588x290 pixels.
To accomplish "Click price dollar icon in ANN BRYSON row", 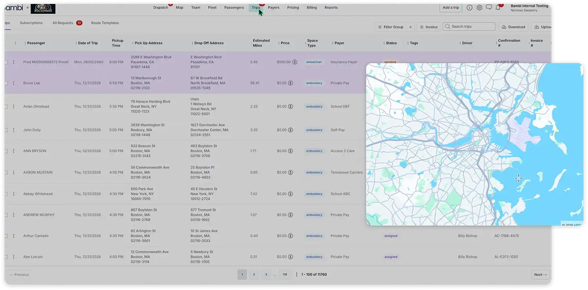I will point(290,151).
